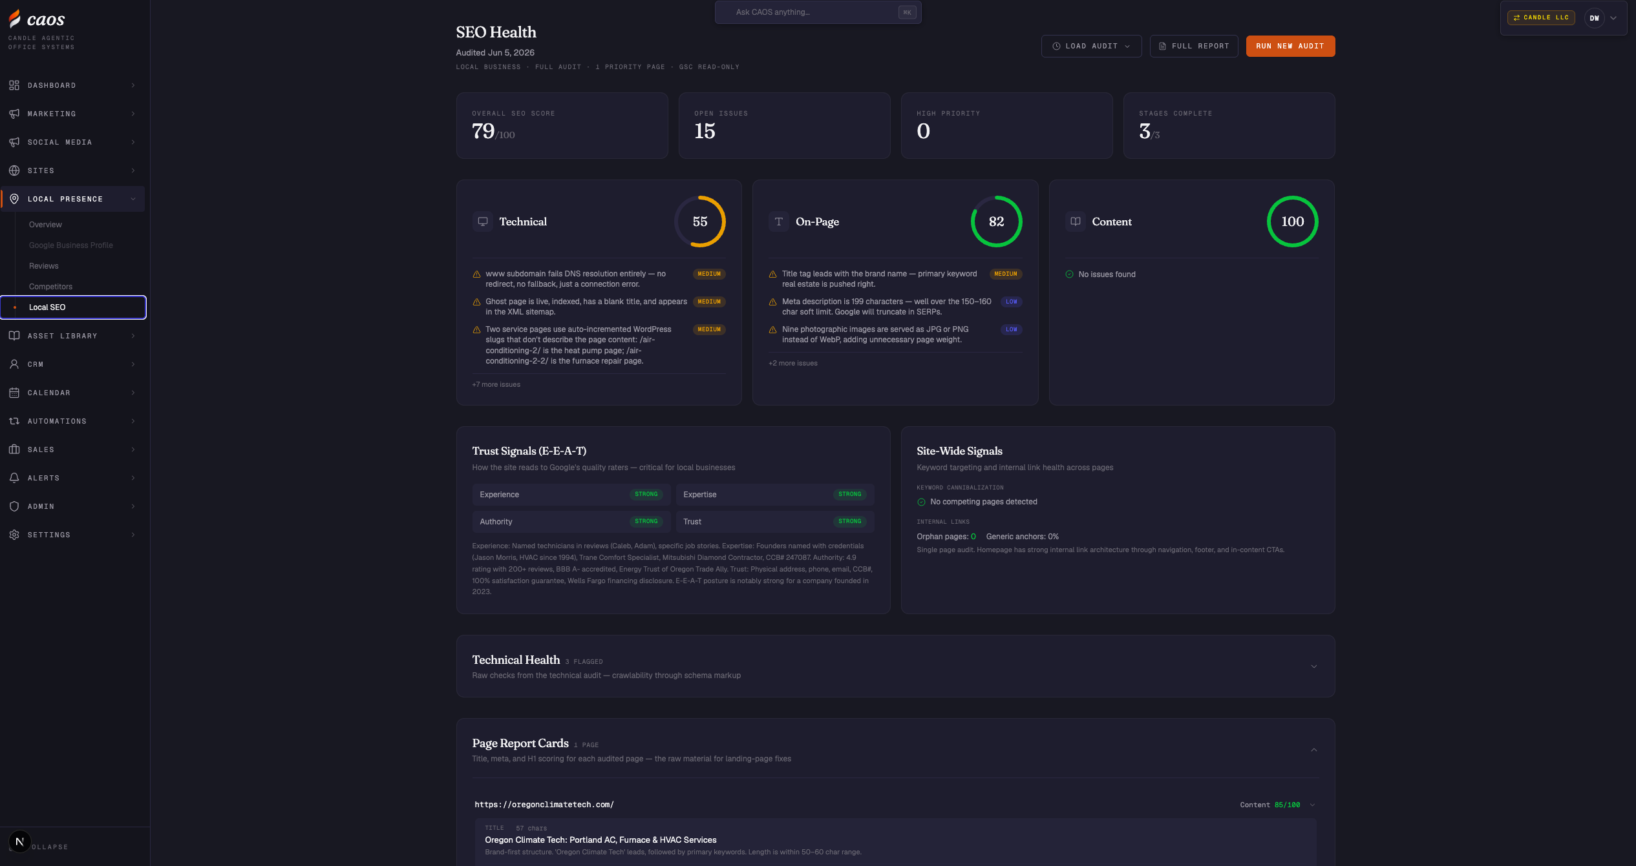Click the Sites globe icon
The height and width of the screenshot is (866, 1636).
pyautogui.click(x=14, y=170)
